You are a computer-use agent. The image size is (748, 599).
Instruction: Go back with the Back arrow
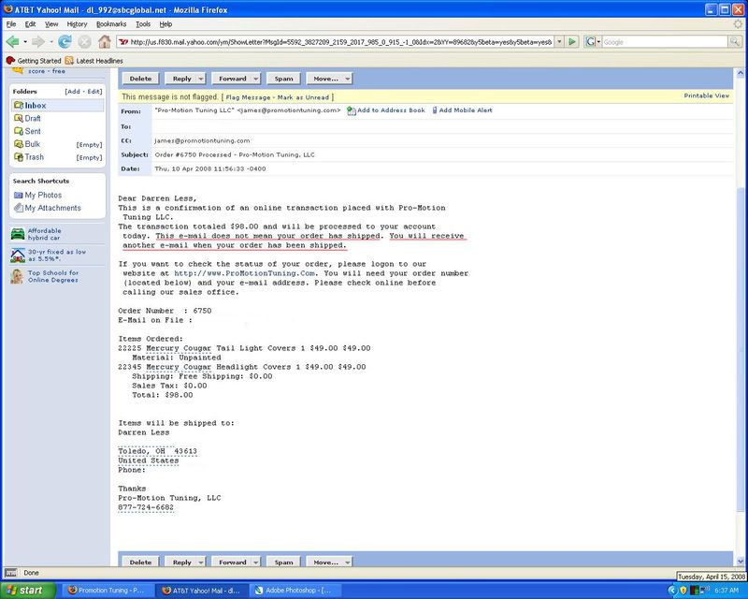(12, 42)
